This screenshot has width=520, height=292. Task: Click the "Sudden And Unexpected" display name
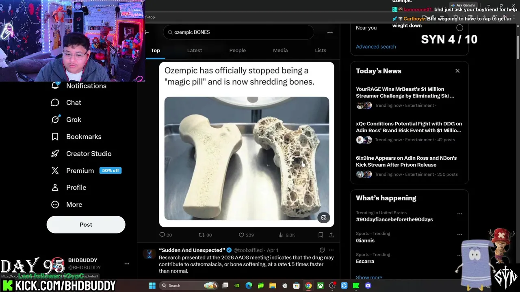point(192,250)
